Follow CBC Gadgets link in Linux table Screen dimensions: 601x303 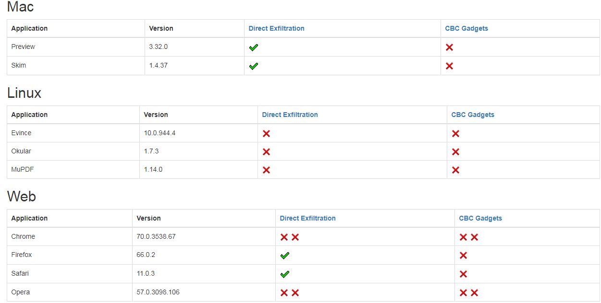473,115
